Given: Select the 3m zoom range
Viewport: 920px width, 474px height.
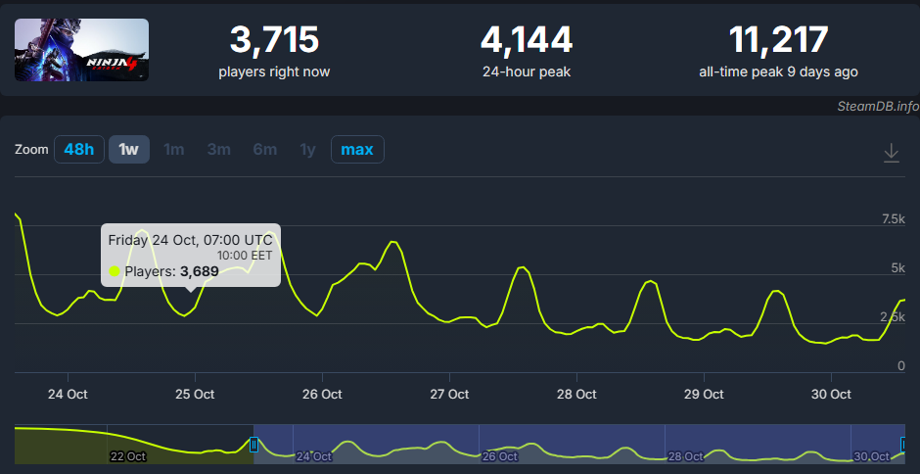Looking at the screenshot, I should pos(219,149).
